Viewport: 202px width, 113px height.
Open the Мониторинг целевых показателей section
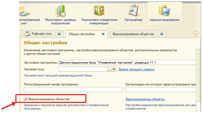pos(60,15)
